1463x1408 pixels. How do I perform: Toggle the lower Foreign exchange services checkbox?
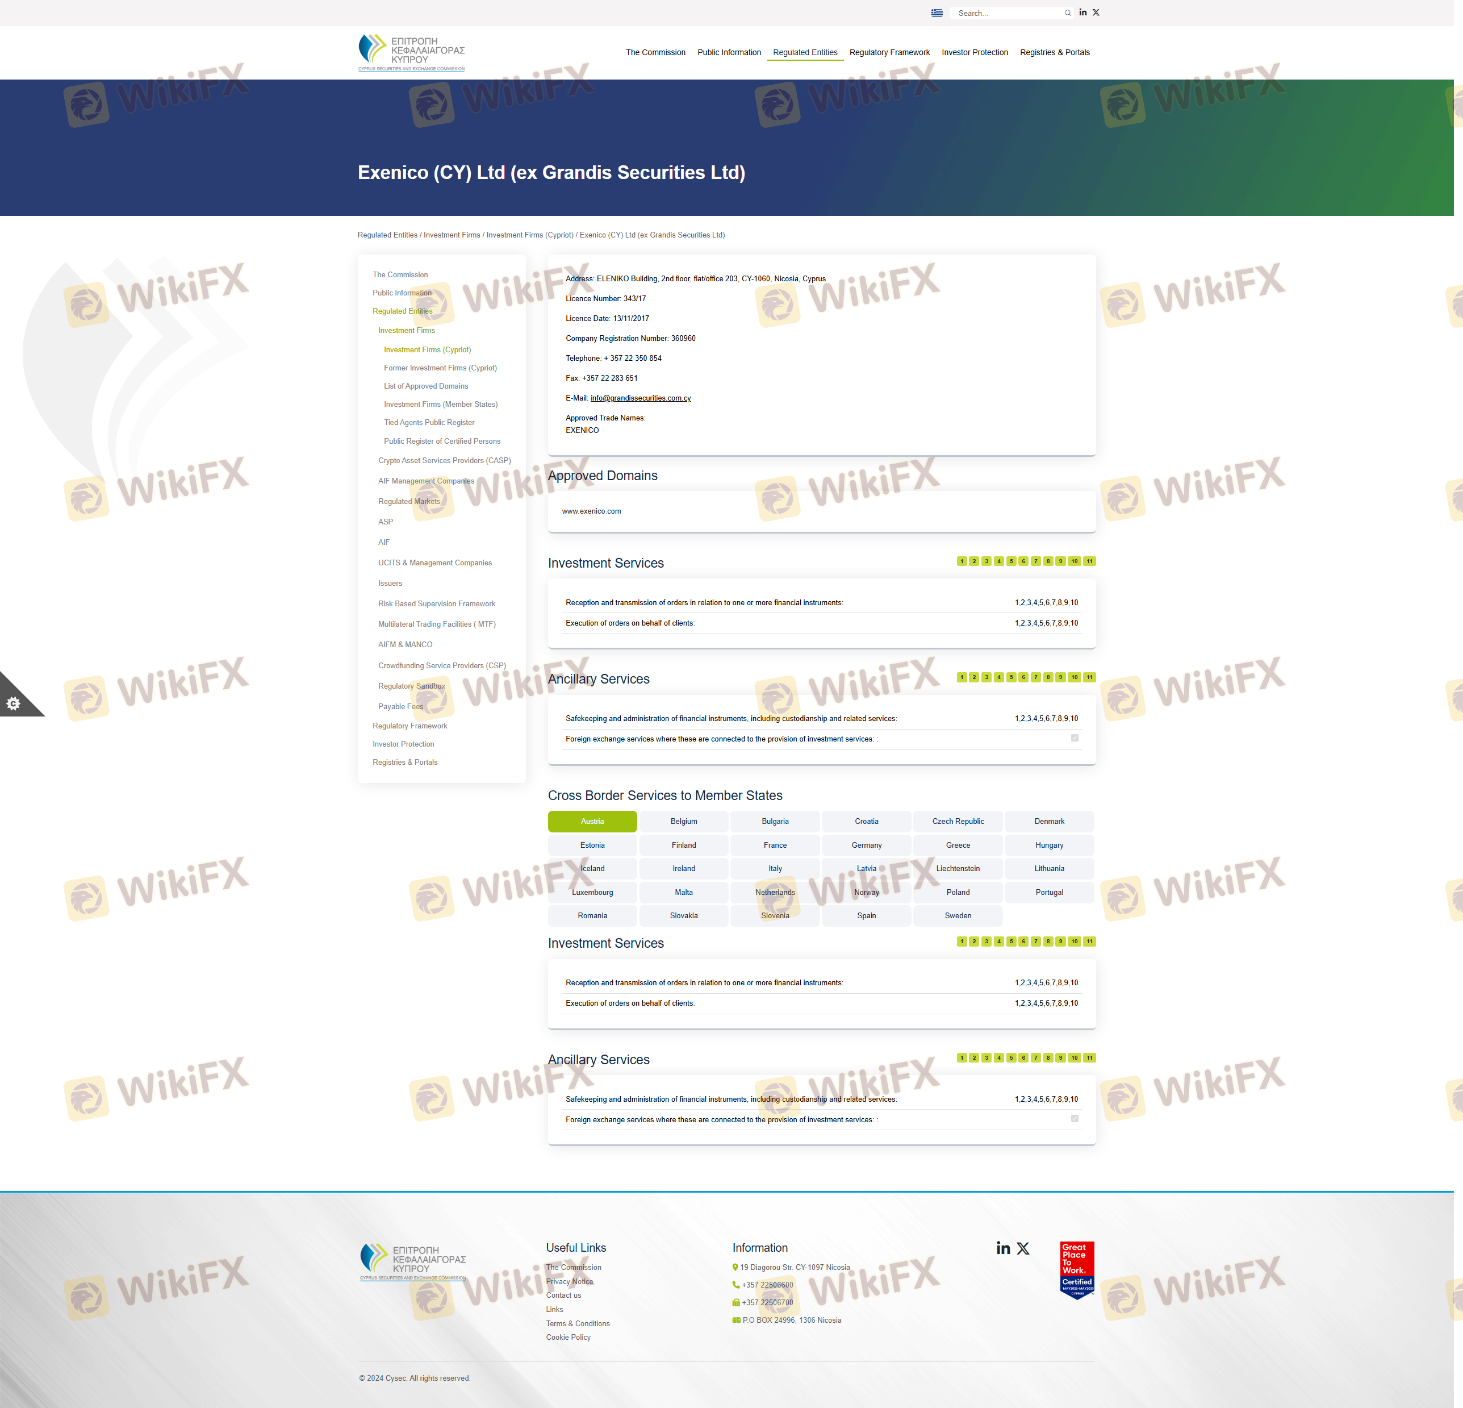click(x=1074, y=1118)
